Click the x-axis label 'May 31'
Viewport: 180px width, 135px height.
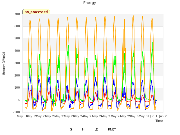tap(144, 116)
